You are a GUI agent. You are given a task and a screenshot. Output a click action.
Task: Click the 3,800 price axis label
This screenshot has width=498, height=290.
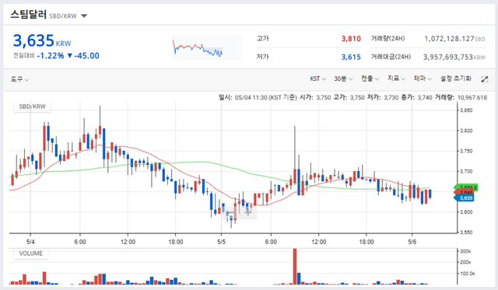coord(466,131)
